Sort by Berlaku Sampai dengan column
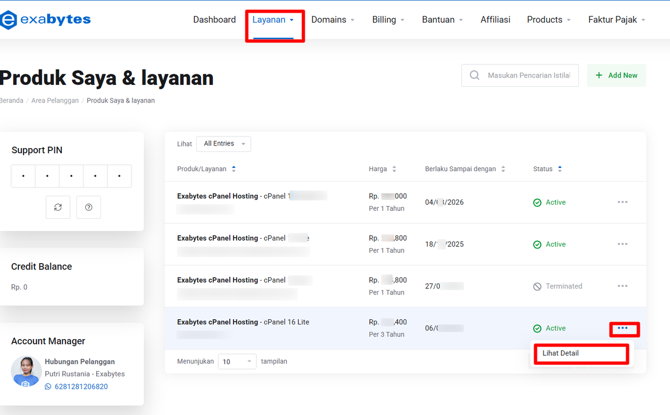670x415 pixels. (465, 169)
